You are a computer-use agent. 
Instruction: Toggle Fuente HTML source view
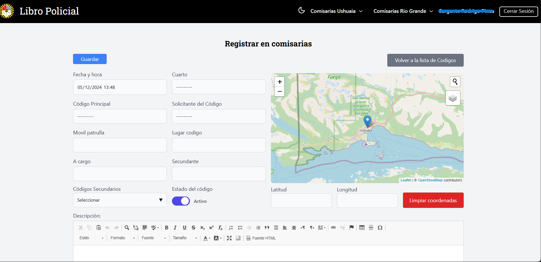point(261,238)
